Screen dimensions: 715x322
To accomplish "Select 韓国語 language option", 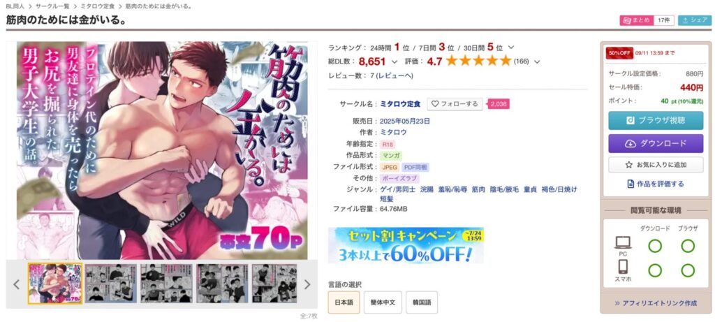I will [421, 302].
